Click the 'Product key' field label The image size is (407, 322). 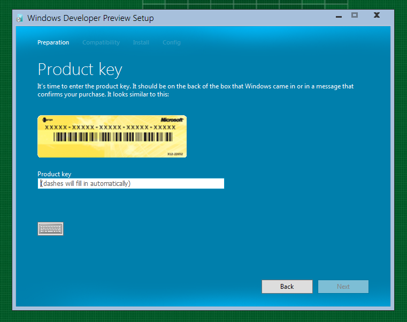coord(54,174)
